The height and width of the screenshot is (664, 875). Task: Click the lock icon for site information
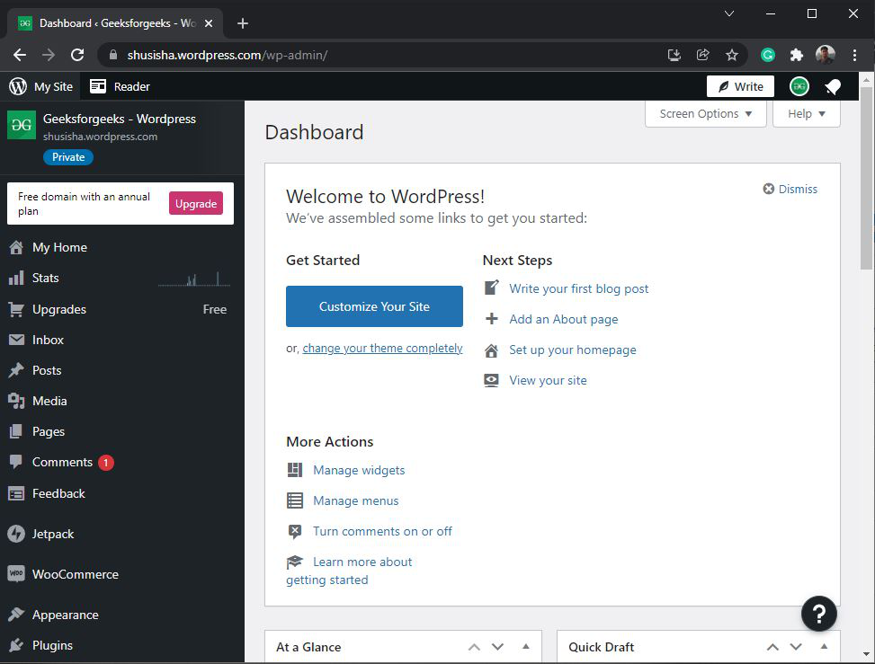click(113, 55)
